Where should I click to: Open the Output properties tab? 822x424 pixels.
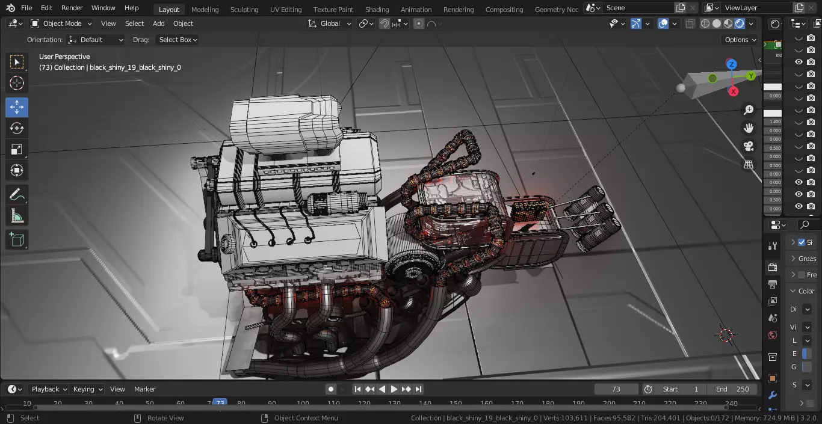coord(773,284)
